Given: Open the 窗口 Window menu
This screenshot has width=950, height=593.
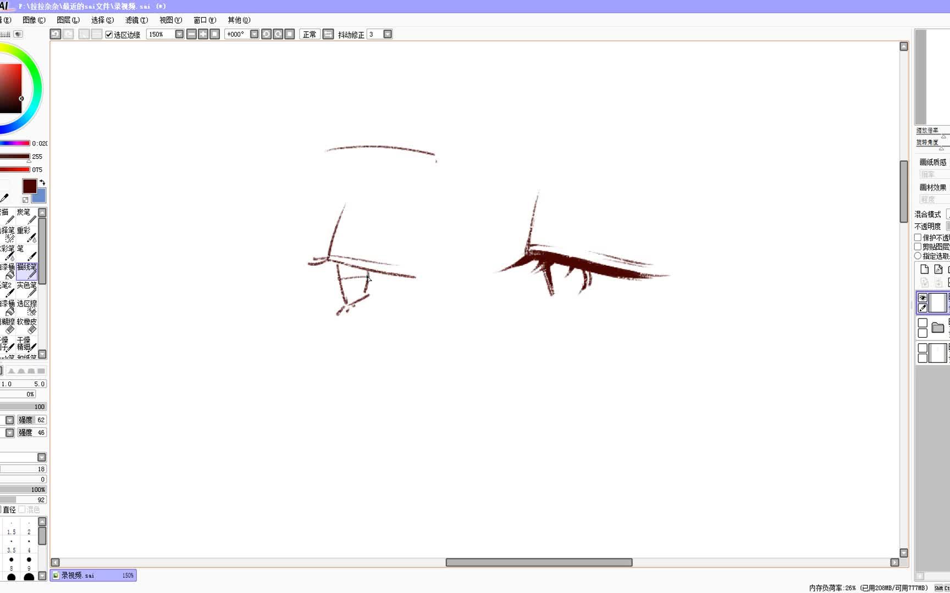Looking at the screenshot, I should 205,20.
